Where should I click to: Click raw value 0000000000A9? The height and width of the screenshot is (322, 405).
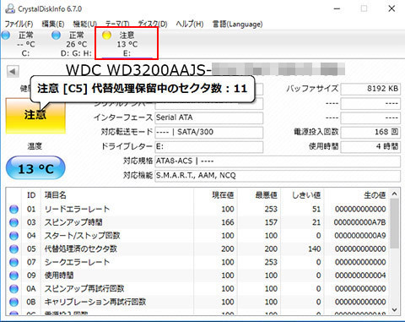tap(360, 236)
